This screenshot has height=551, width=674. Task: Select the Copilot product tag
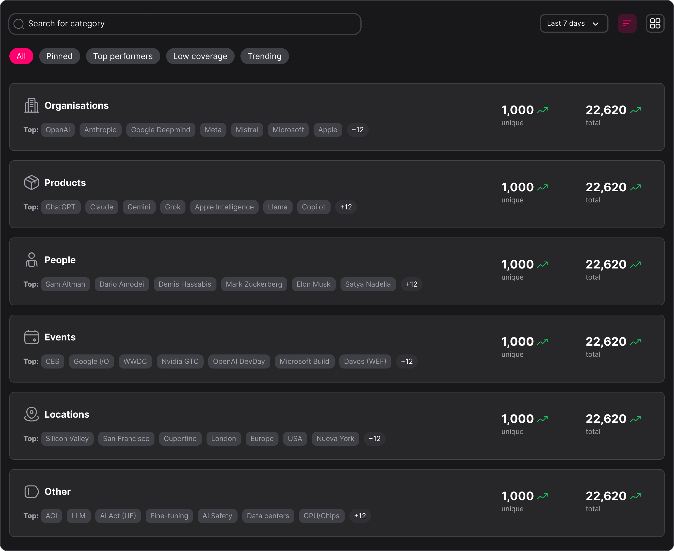tap(314, 207)
